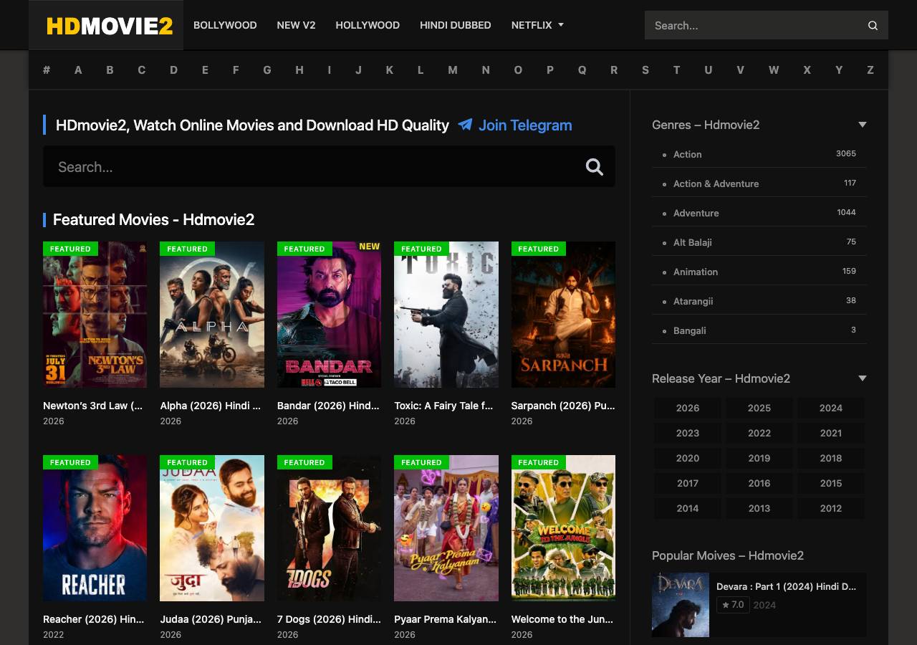Open the Welcome to the Jungle poster
This screenshot has height=645, width=917.
(x=563, y=528)
